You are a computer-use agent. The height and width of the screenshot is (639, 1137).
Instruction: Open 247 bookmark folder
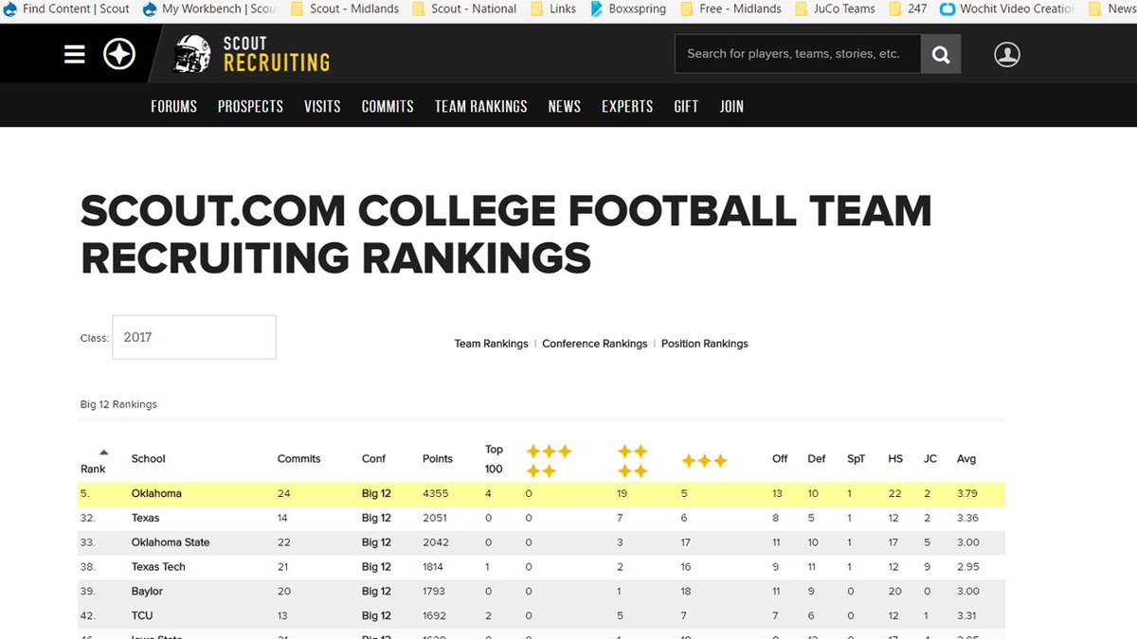tap(908, 9)
